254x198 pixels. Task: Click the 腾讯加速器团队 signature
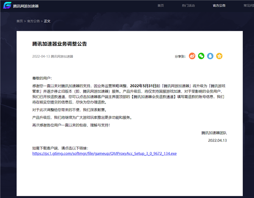click(214, 133)
